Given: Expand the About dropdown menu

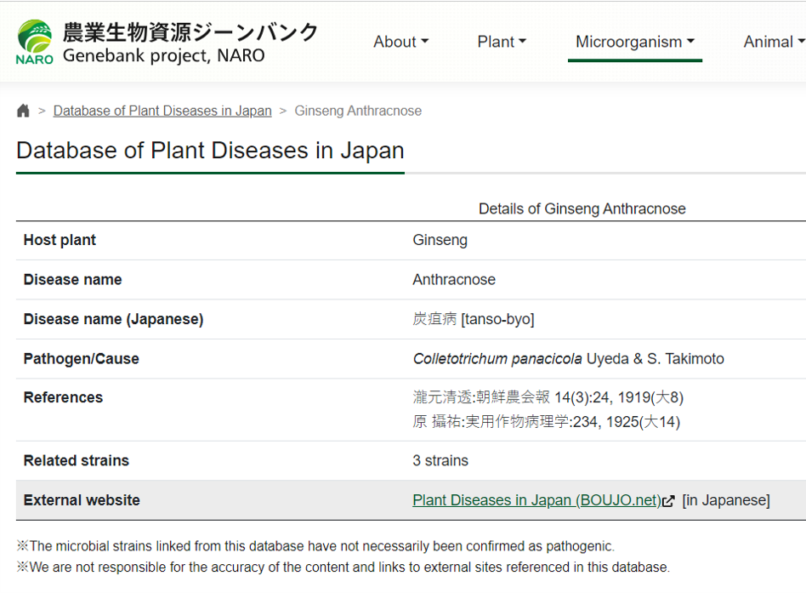Looking at the screenshot, I should (x=400, y=42).
